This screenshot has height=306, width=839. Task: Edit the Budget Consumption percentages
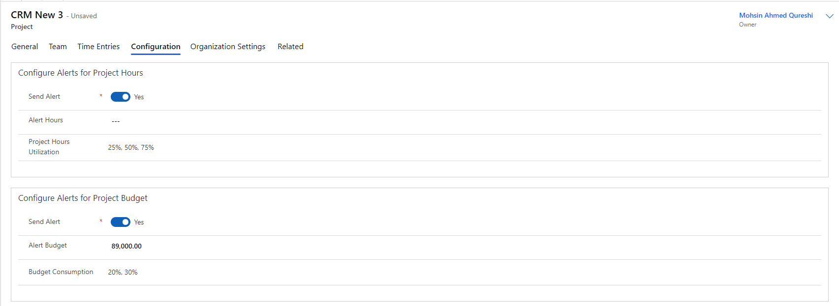pos(123,272)
